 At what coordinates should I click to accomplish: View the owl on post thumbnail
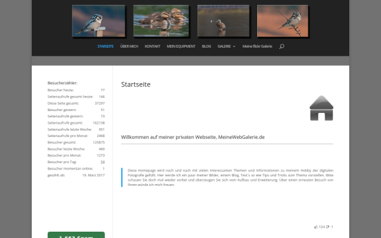(x=98, y=21)
